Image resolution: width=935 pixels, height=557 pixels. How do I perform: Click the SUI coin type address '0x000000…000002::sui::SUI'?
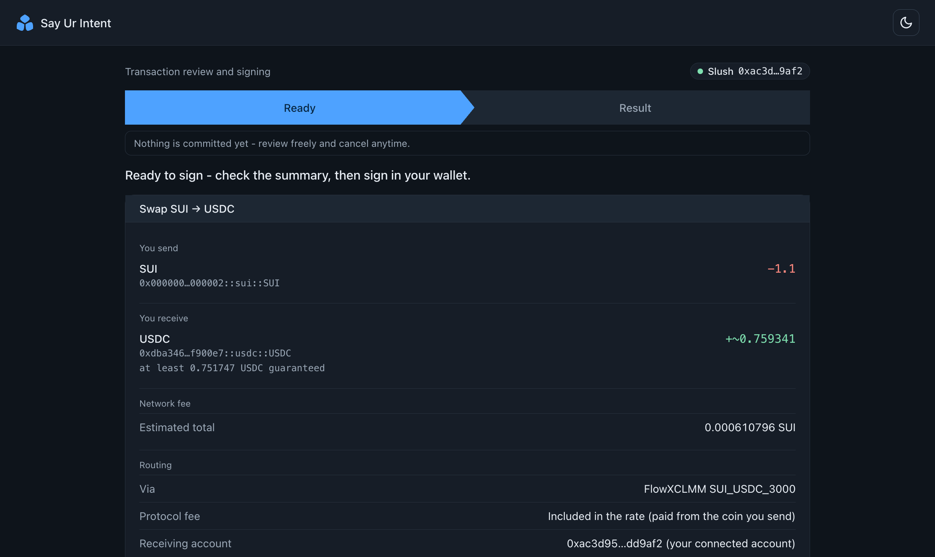(x=209, y=283)
